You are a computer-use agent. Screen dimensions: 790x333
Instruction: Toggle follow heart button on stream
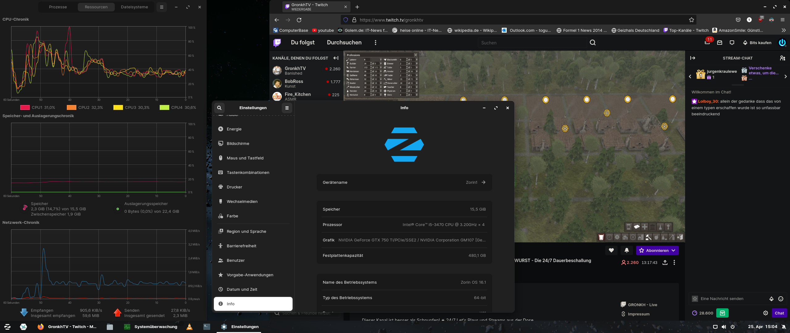pyautogui.click(x=611, y=250)
